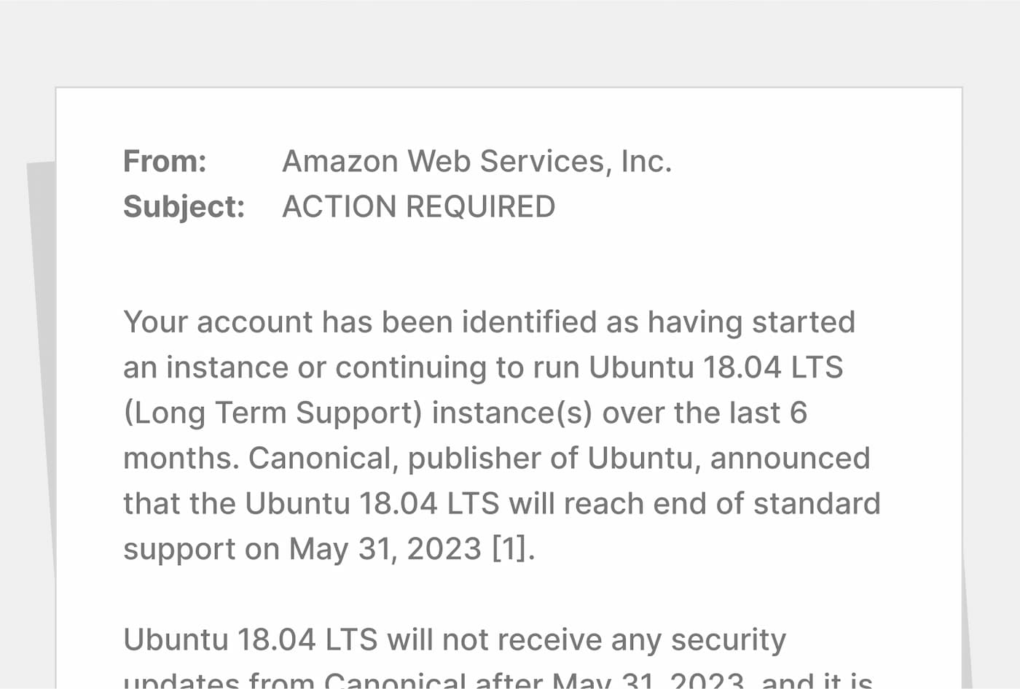Click "having started" in the first body line
The height and width of the screenshot is (689, 1020).
pos(751,322)
